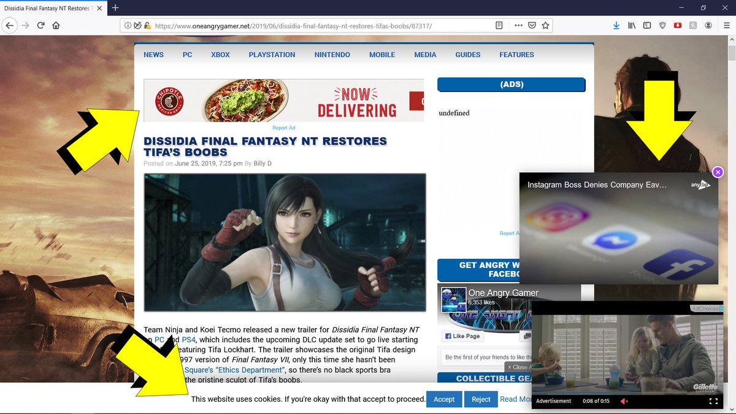Open author Billy D's page
The height and width of the screenshot is (414, 736).
tap(263, 163)
